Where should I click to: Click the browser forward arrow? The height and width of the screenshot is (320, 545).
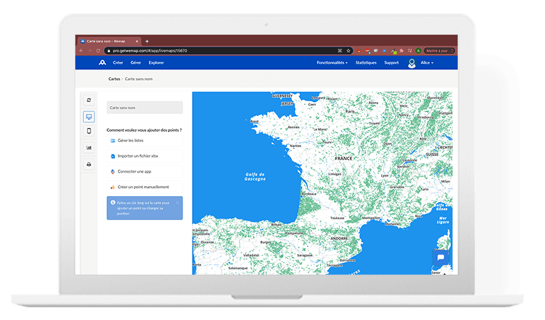coord(90,51)
